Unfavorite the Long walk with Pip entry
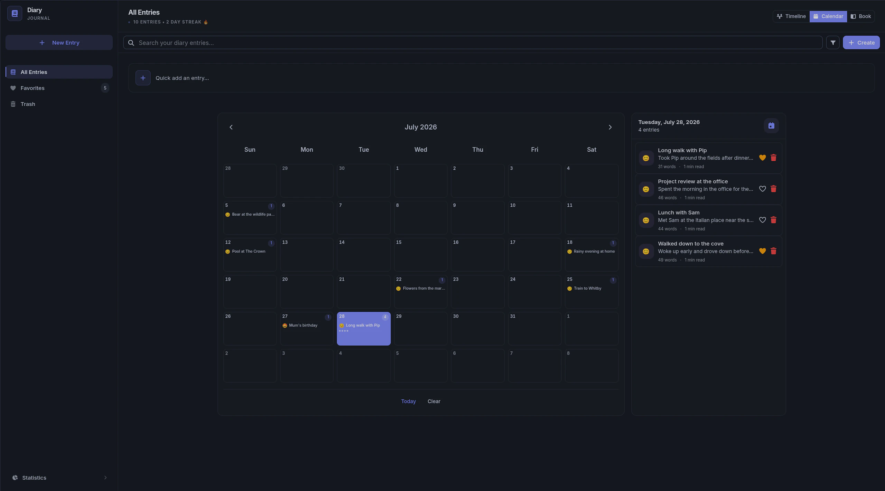The image size is (885, 491). click(x=762, y=158)
